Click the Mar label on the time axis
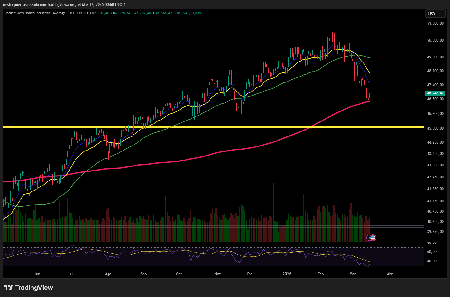Image resolution: width=450 pixels, height=297 pixels. [353, 274]
